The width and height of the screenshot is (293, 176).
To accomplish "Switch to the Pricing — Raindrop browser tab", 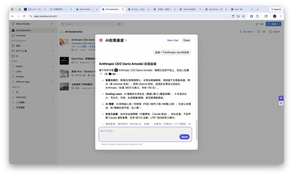I will click(138, 9).
